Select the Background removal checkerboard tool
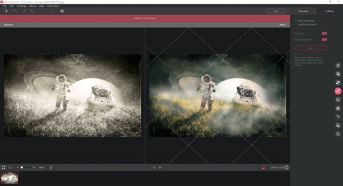The width and height of the screenshot is (343, 186). [338, 82]
